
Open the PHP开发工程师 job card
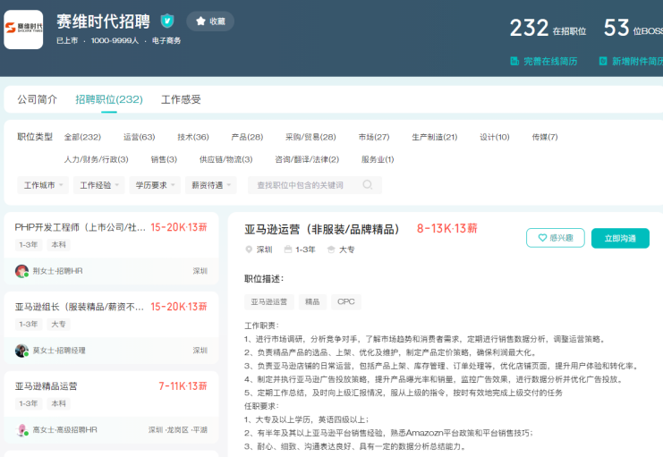click(x=111, y=248)
